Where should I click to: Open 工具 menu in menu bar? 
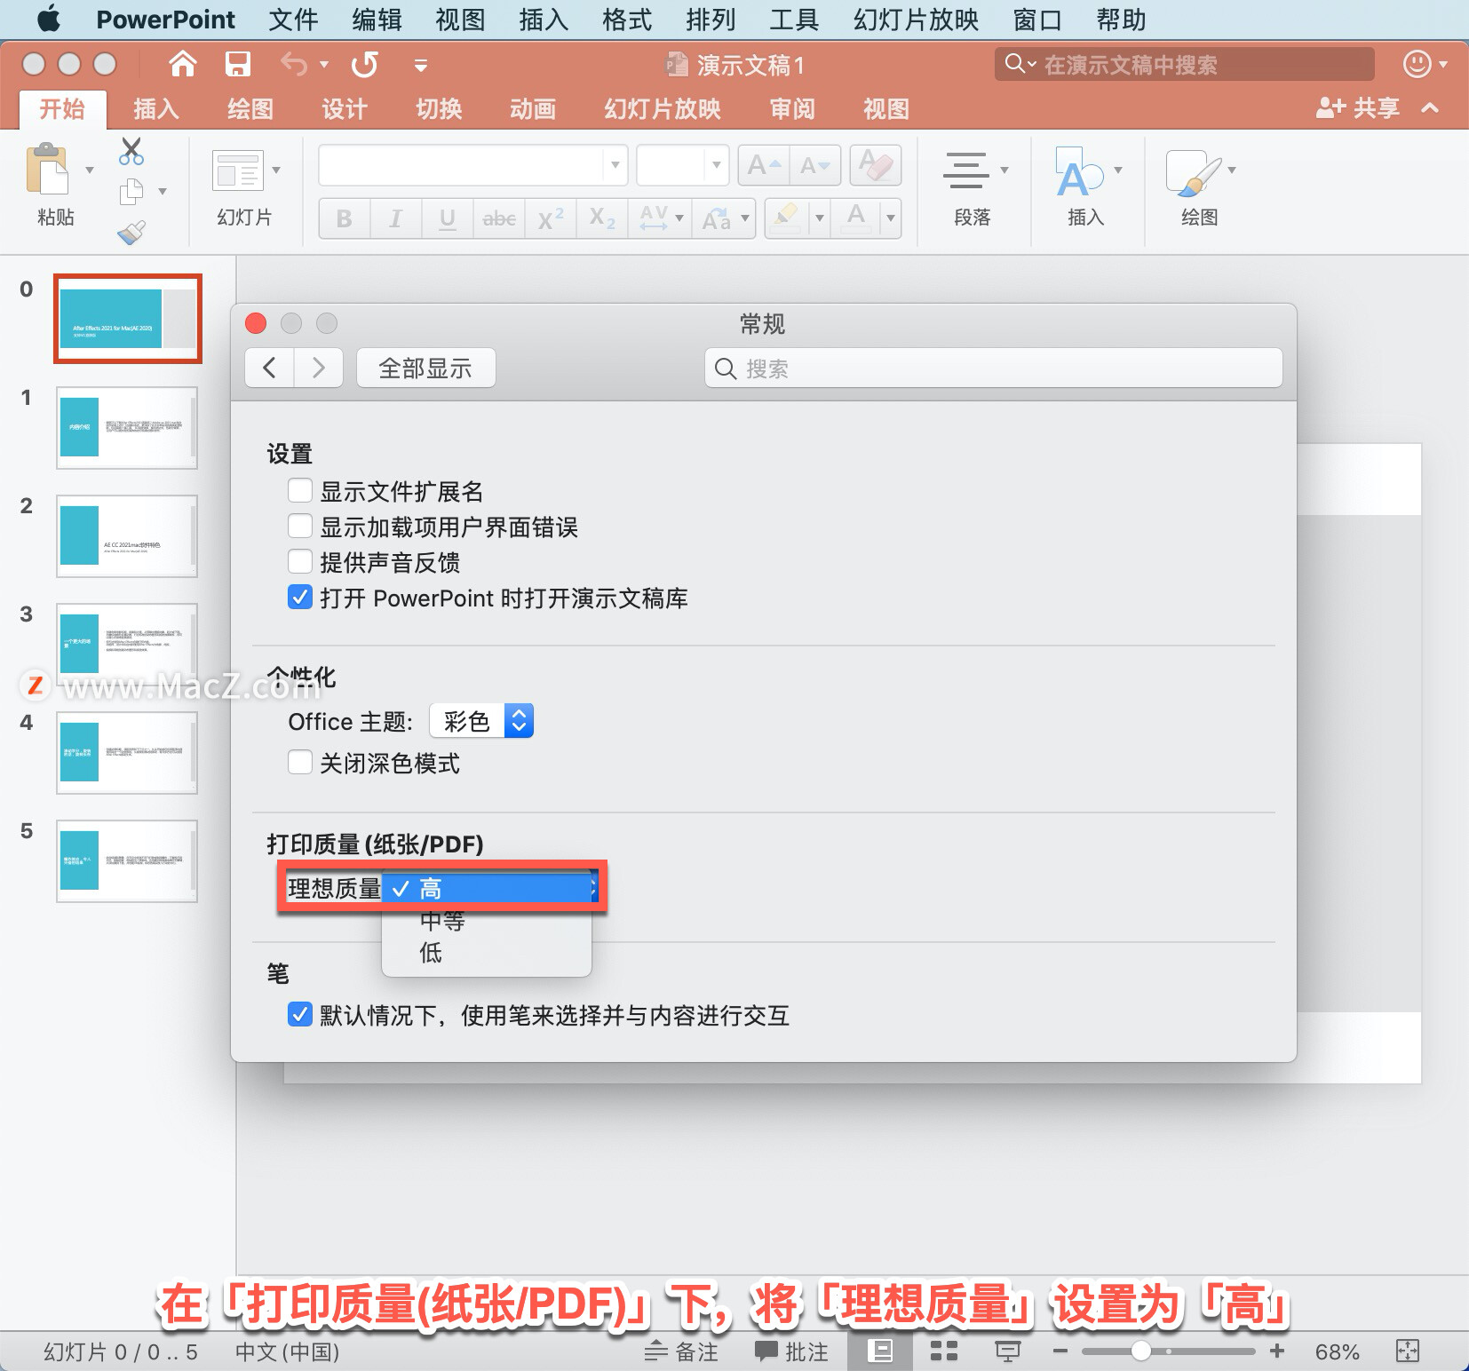point(794,20)
